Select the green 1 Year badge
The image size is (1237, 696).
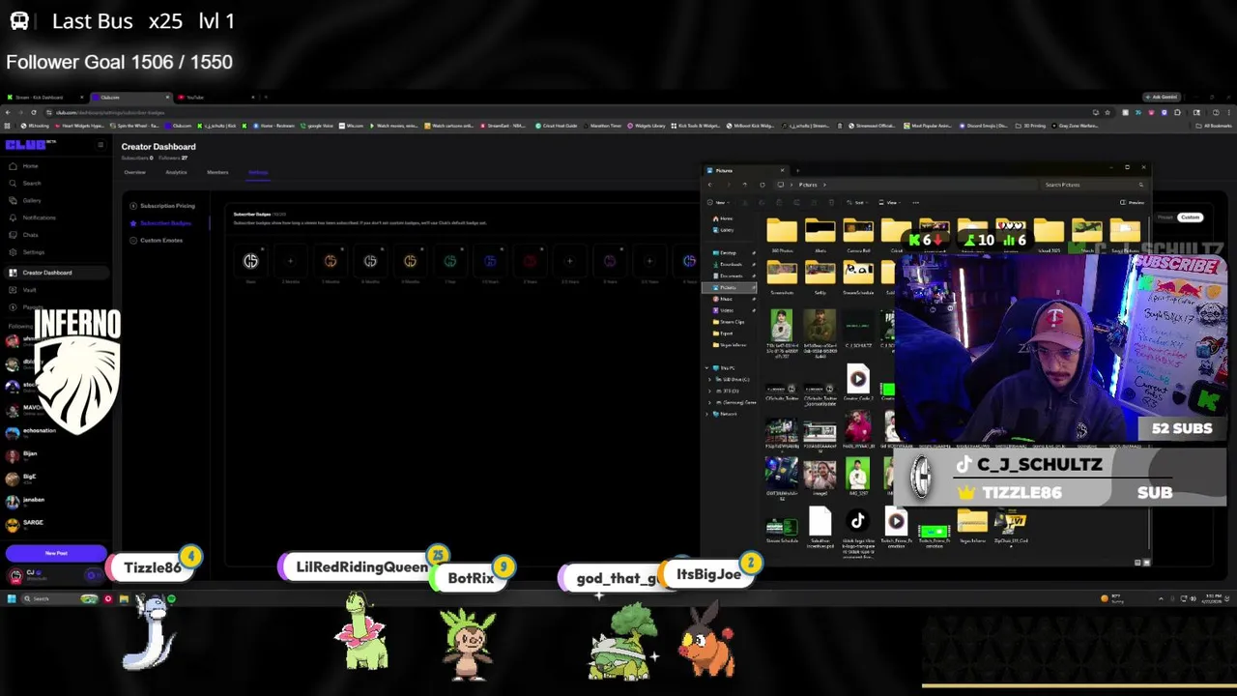pos(450,261)
